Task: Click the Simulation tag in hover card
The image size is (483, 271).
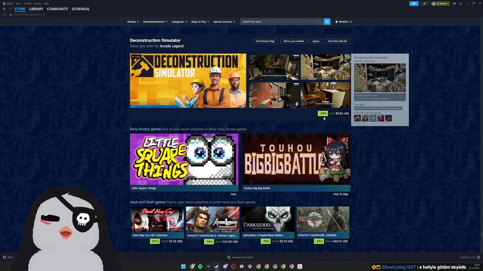Action: [360, 108]
